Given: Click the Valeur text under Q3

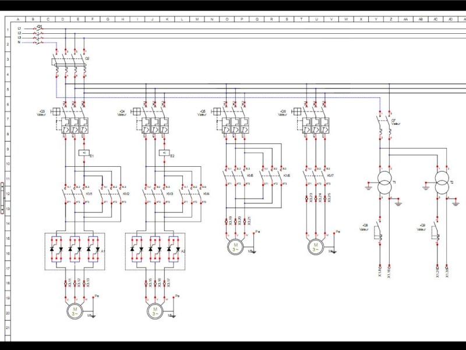Looking at the screenshot, I should tap(41, 114).
